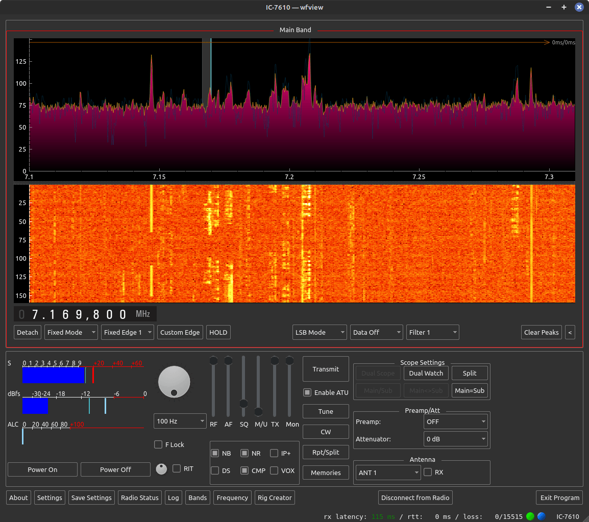Open the LSB Mode dropdown
This screenshot has height=522, width=589.
(x=320, y=332)
